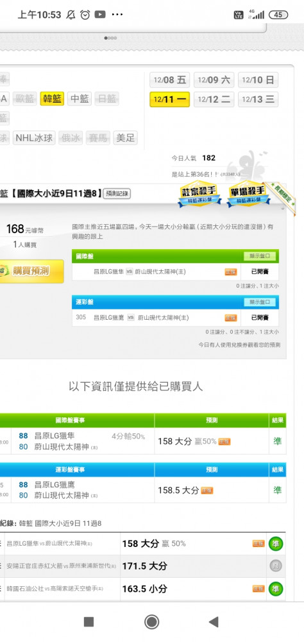Click 顯示盤口 in the 國際盤 header
Screen dimensions: 304x642
[x=260, y=256]
